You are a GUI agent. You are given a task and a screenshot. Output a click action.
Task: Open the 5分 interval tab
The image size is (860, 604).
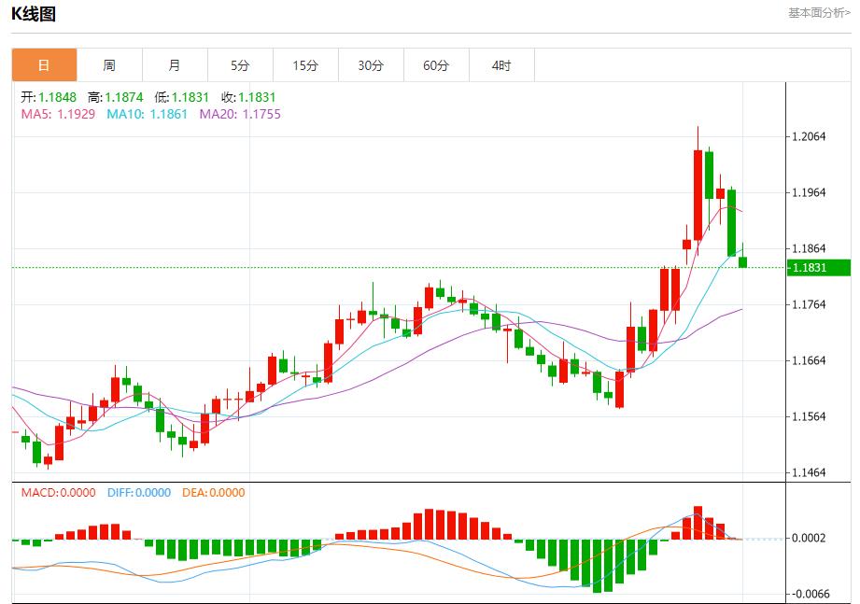[240, 65]
